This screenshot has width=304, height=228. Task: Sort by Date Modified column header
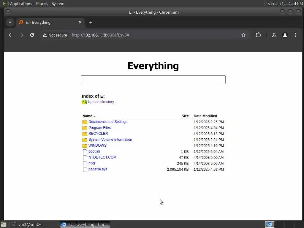tap(205, 116)
